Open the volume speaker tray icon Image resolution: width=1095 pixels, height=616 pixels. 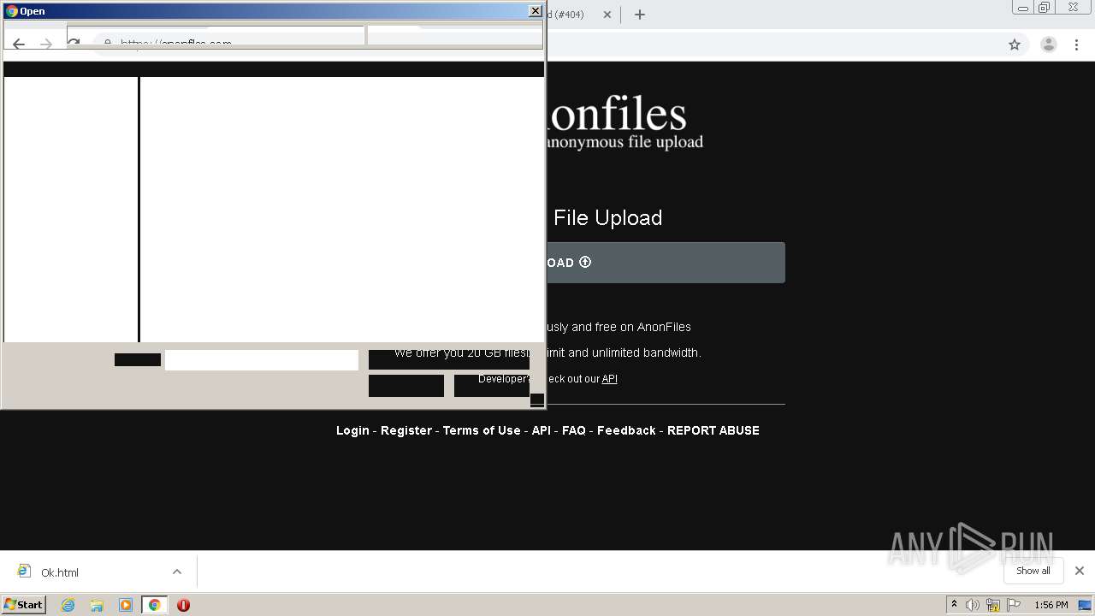(973, 605)
